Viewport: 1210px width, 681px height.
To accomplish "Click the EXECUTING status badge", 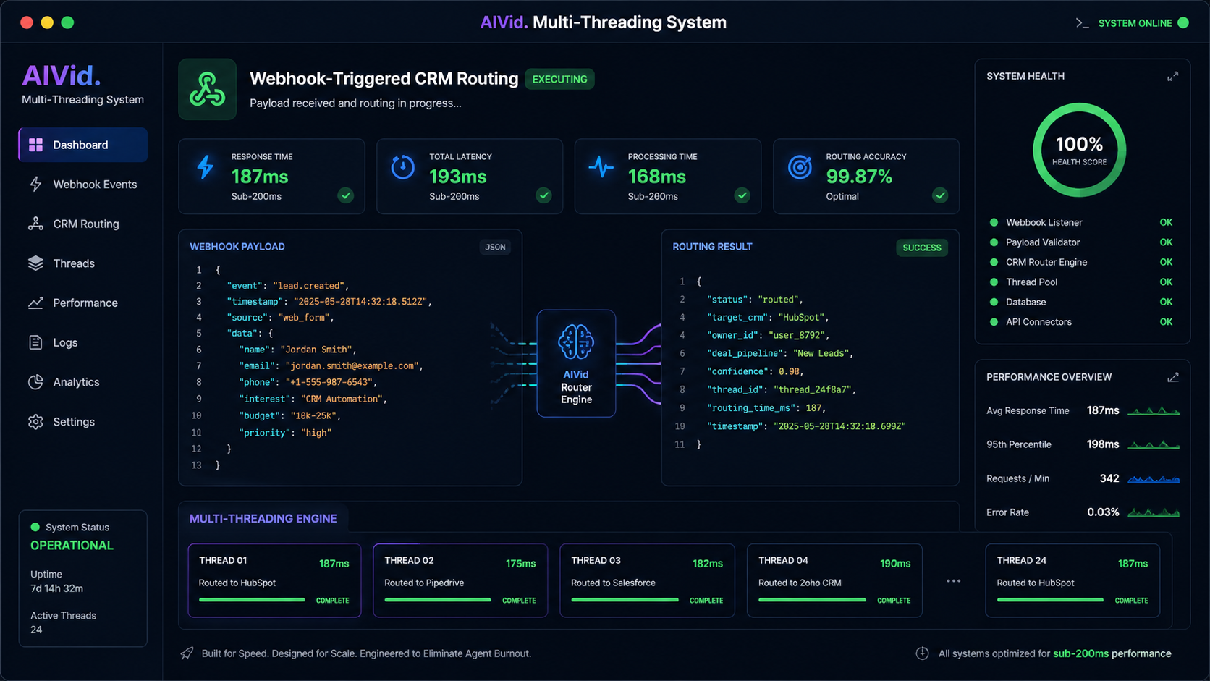I will (x=559, y=80).
